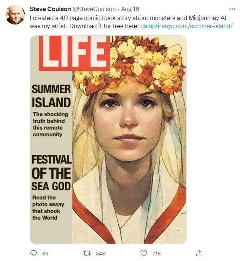
Task: Click the @SteveCoulson handle
Action: 94,9
